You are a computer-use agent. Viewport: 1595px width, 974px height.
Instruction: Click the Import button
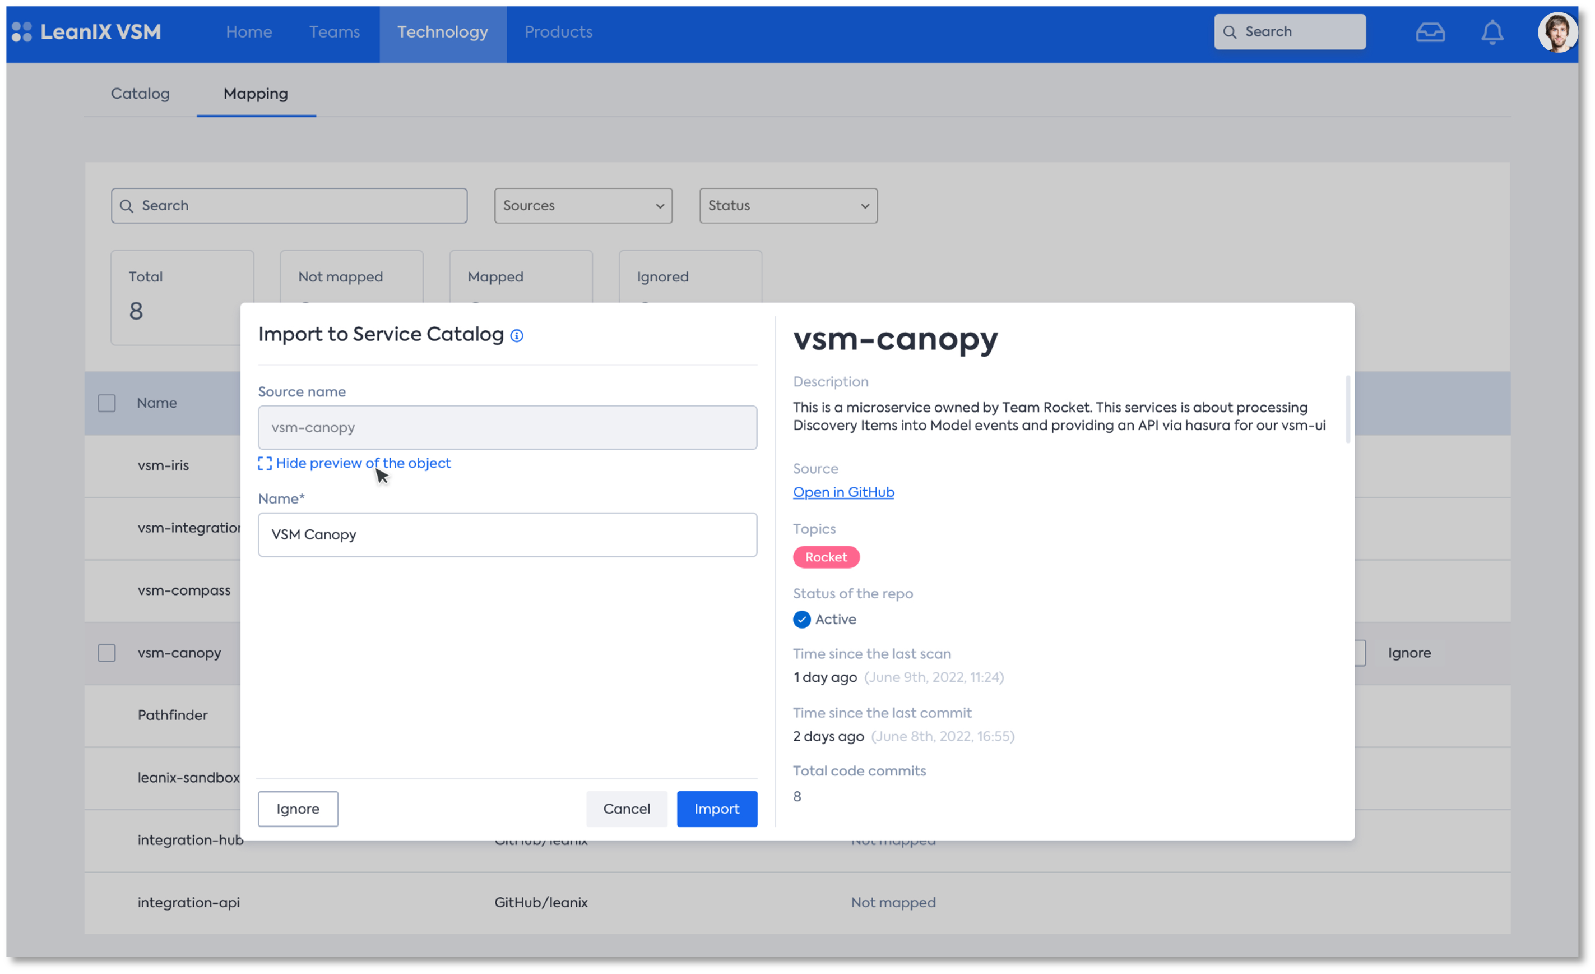(x=717, y=809)
